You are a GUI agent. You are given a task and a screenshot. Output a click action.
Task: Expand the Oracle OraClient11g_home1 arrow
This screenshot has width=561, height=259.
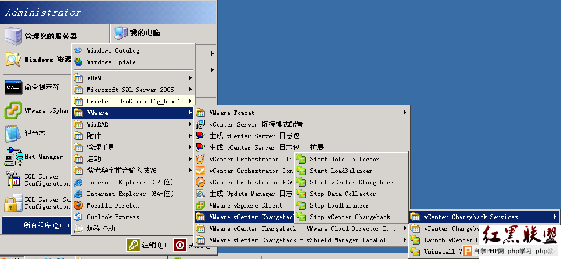click(190, 101)
